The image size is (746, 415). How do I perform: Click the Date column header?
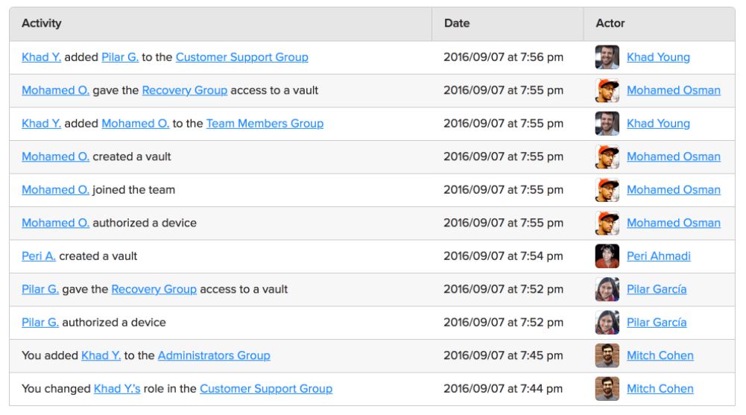click(457, 23)
